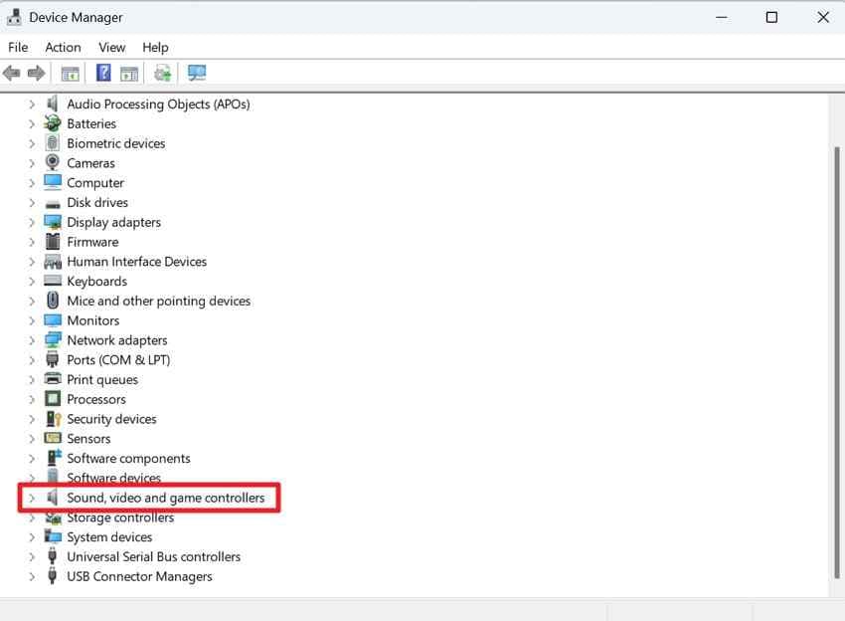
Task: Open the View menu
Action: 111,48
